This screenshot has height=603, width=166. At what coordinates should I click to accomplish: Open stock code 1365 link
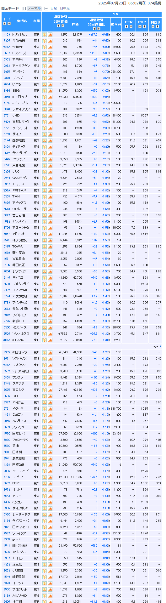pyautogui.click(x=7, y=352)
